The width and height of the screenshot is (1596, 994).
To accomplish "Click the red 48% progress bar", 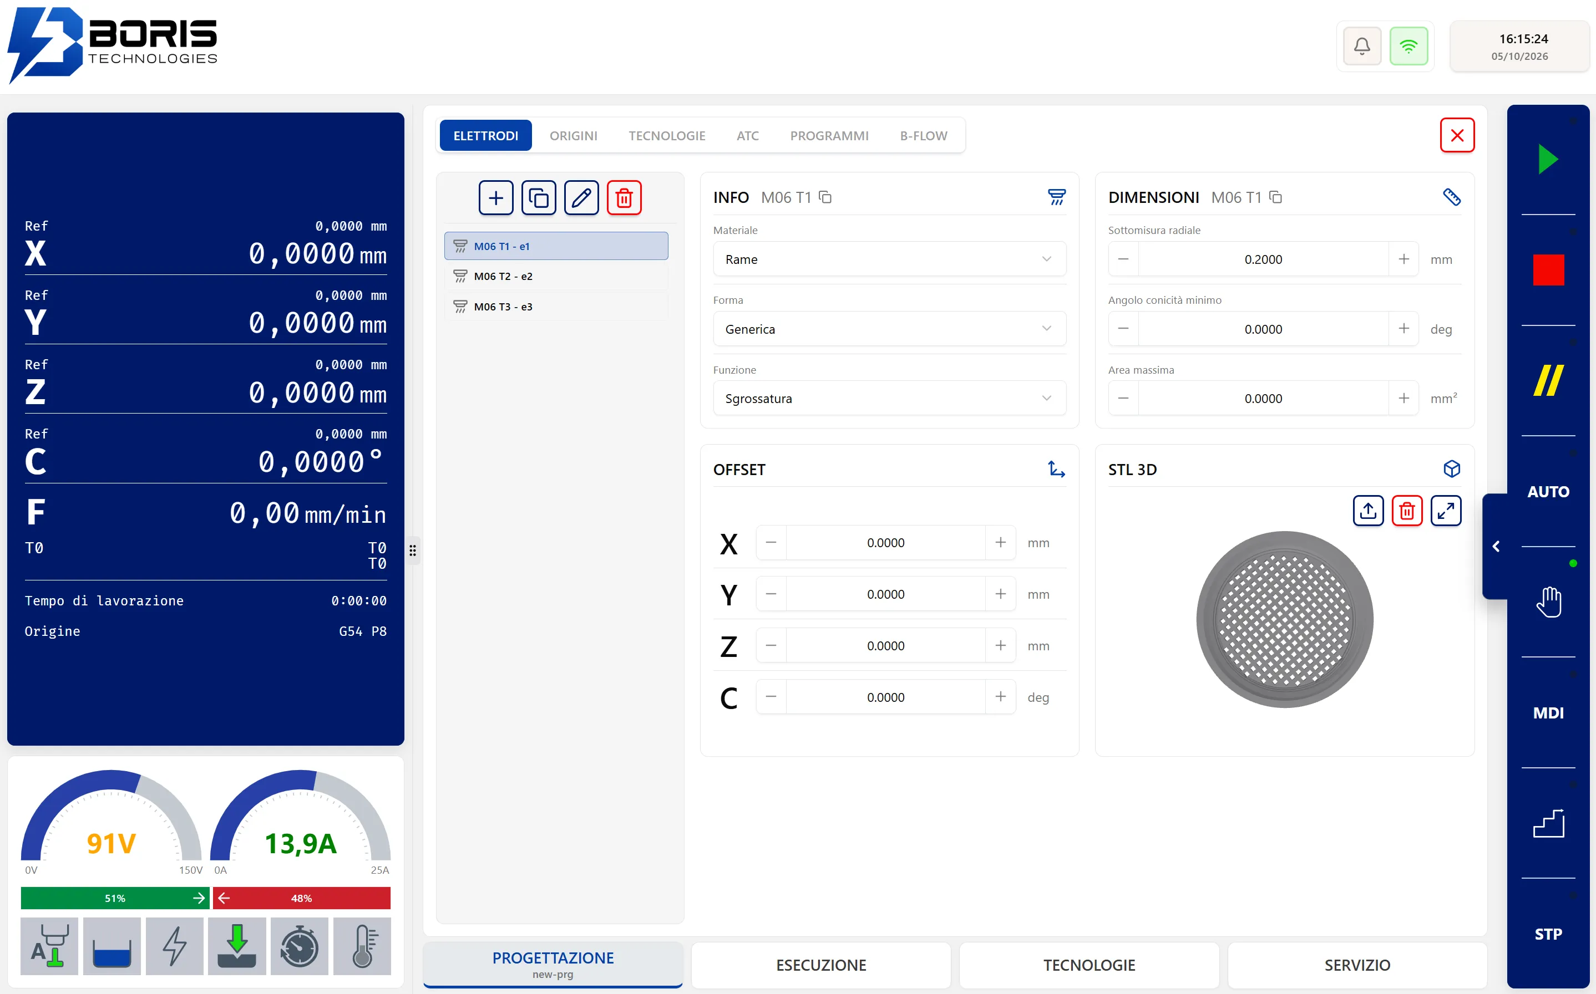I will pos(301,898).
